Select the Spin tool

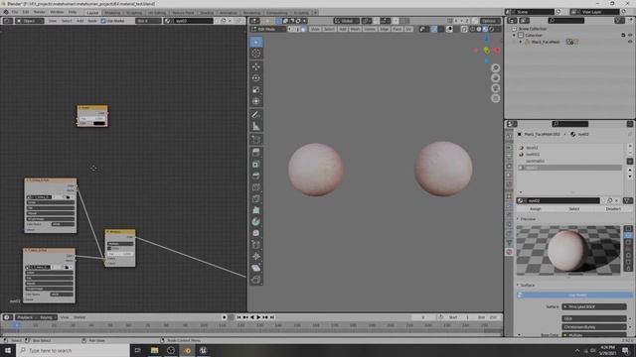tap(256, 221)
